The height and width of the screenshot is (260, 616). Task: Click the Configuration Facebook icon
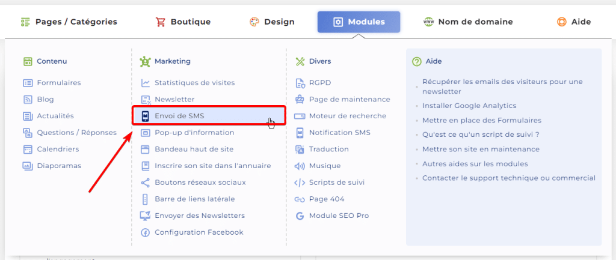click(145, 232)
